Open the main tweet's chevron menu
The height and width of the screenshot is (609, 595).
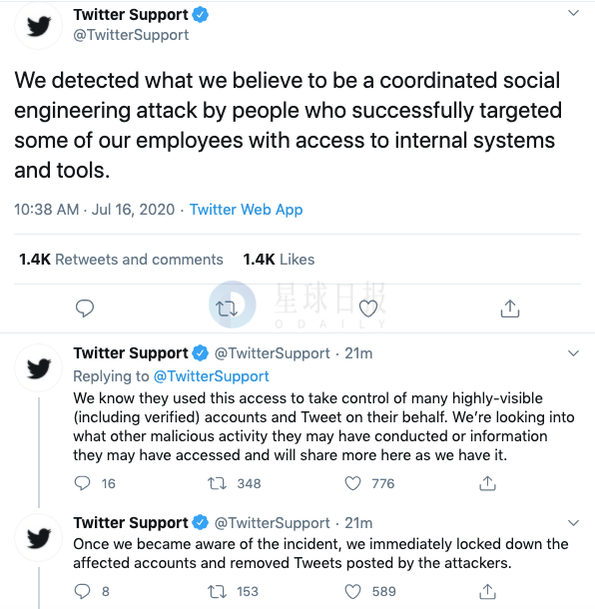tap(574, 13)
